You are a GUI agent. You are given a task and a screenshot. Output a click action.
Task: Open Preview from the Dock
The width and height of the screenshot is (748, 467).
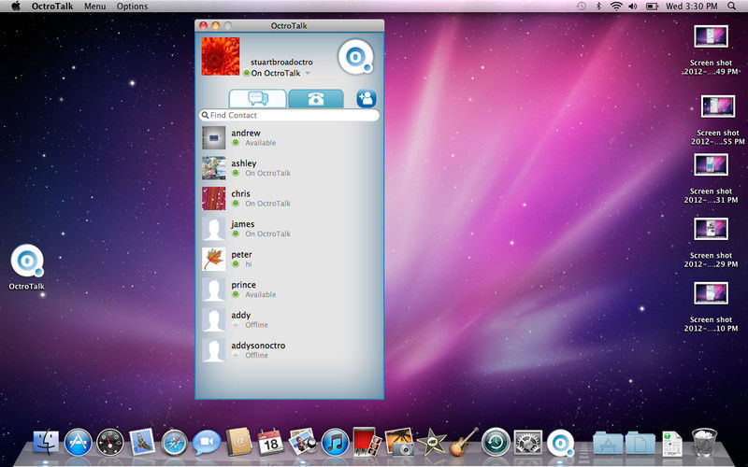point(303,441)
